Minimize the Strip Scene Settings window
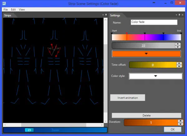The height and width of the screenshot is (136, 187). tap(165, 3)
